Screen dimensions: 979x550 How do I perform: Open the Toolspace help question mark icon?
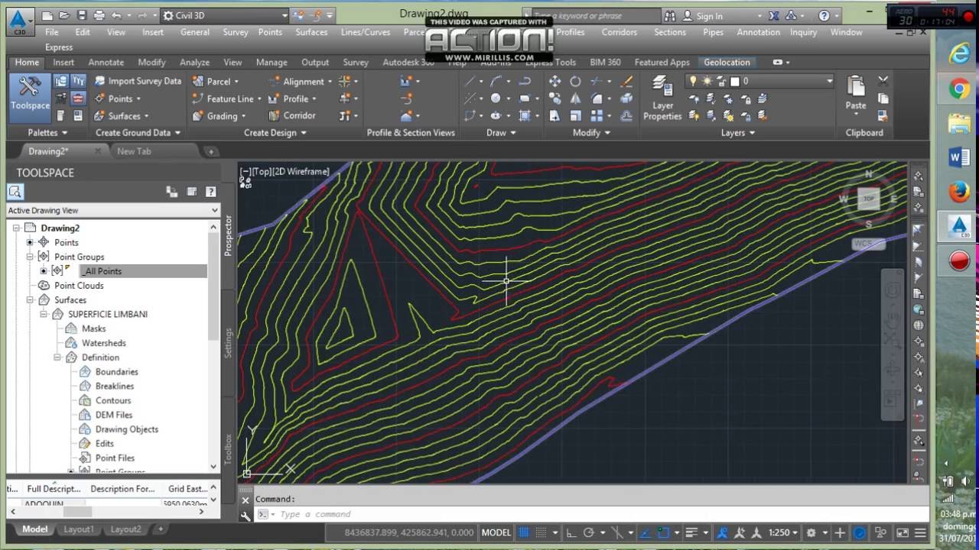(211, 192)
